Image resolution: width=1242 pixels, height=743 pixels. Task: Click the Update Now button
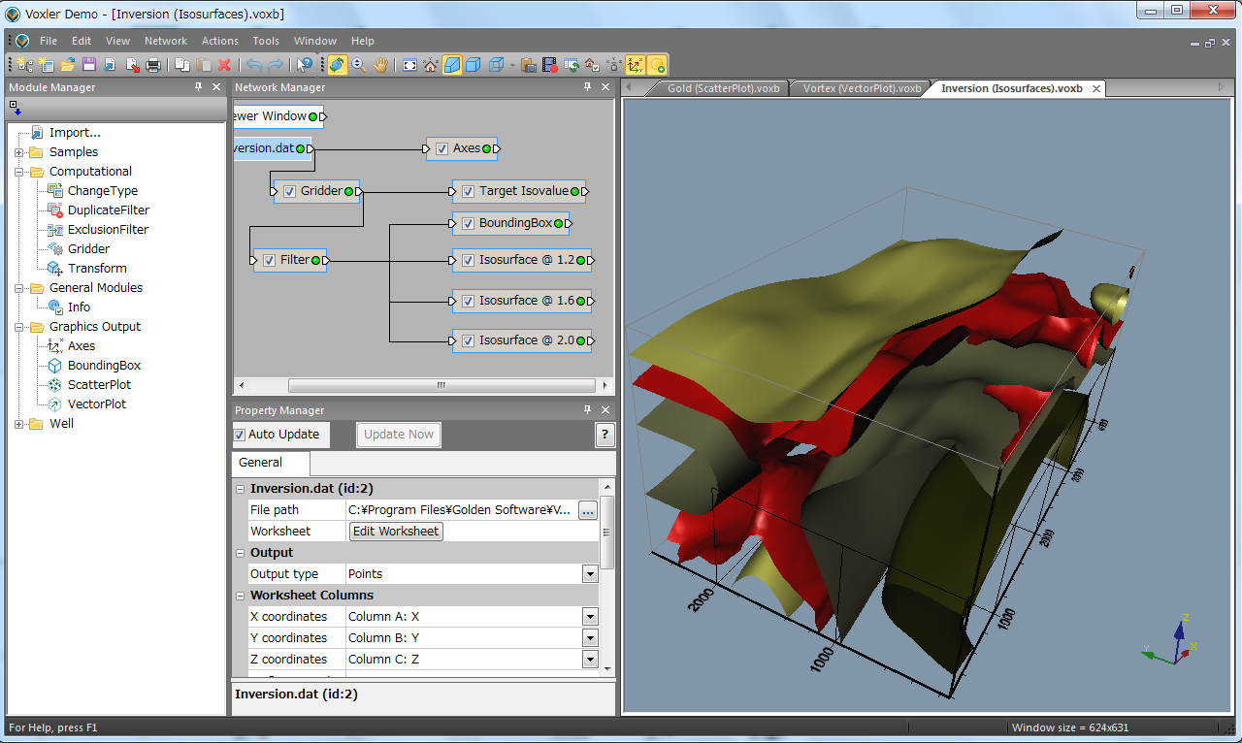399,435
